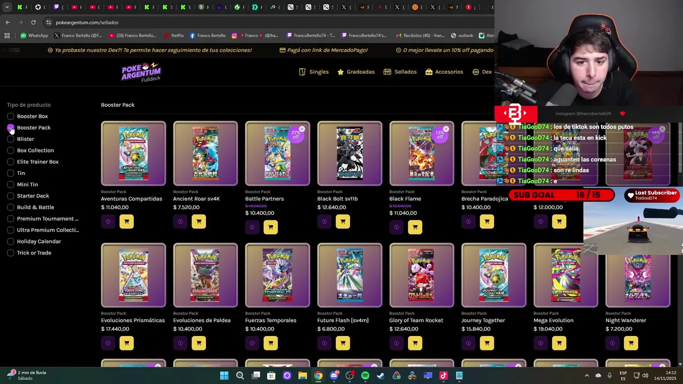This screenshot has height=384, width=683.
Task: Check the Starter Deck filter
Action: pyautogui.click(x=11, y=196)
